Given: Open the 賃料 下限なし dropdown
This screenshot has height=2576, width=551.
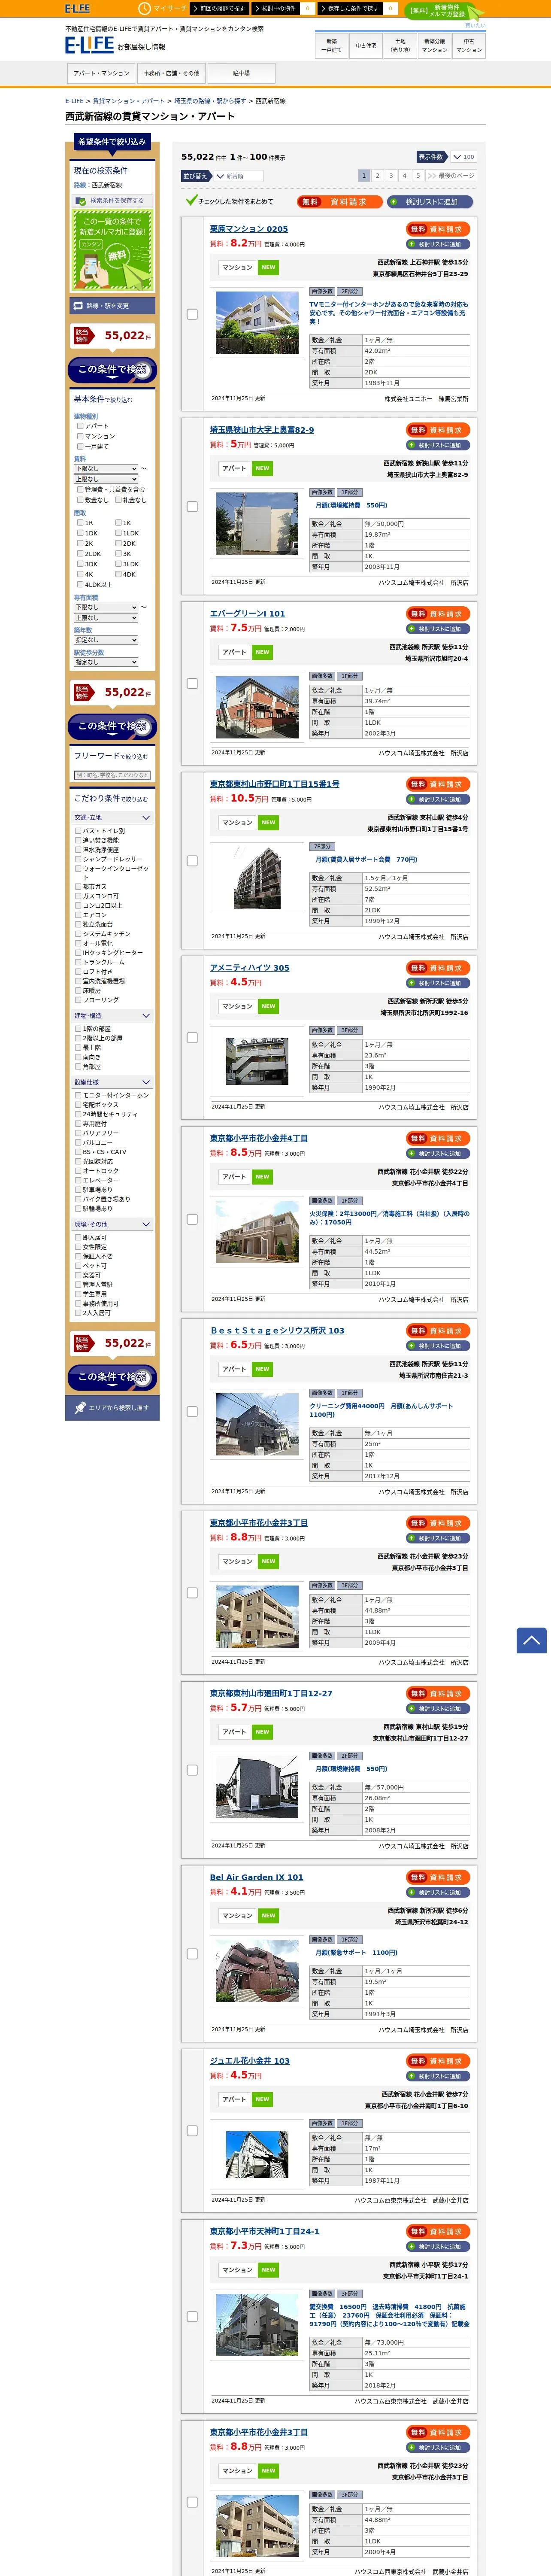Looking at the screenshot, I should (106, 468).
